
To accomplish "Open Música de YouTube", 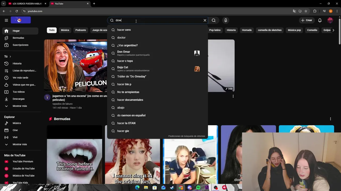I will (20, 176).
